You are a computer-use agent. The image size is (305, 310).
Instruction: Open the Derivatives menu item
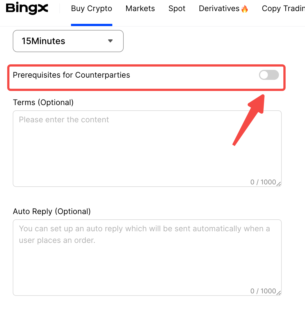(219, 9)
